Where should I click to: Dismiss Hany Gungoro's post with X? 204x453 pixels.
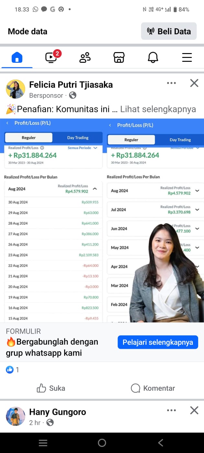pyautogui.click(x=194, y=410)
